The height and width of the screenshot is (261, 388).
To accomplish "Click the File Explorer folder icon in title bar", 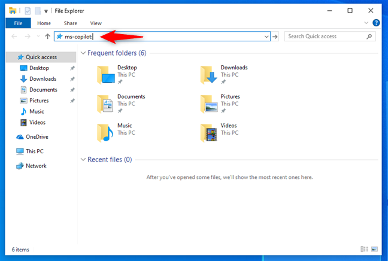I will pyautogui.click(x=13, y=11).
